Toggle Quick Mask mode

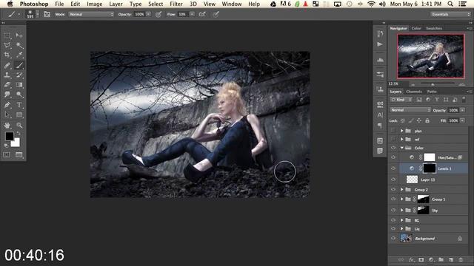point(7,154)
